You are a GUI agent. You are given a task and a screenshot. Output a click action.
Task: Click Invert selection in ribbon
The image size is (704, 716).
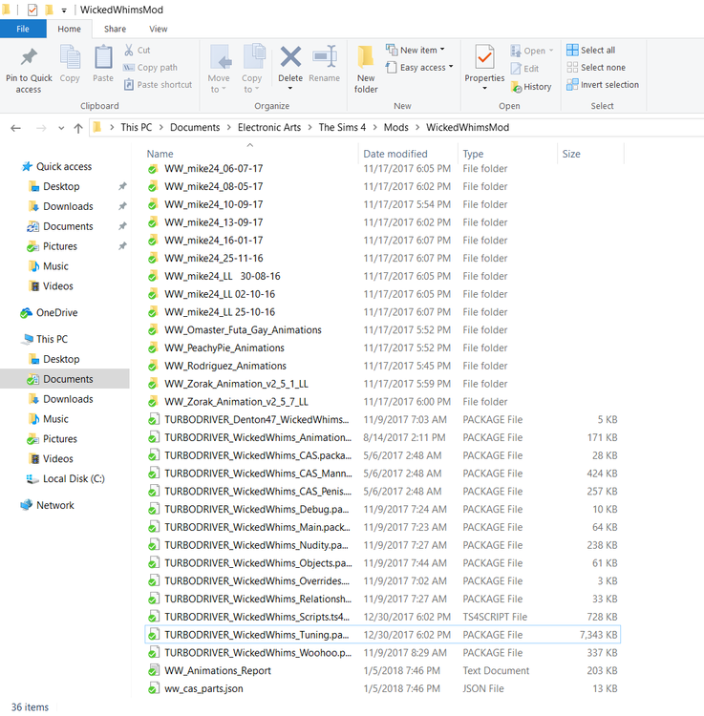603,85
